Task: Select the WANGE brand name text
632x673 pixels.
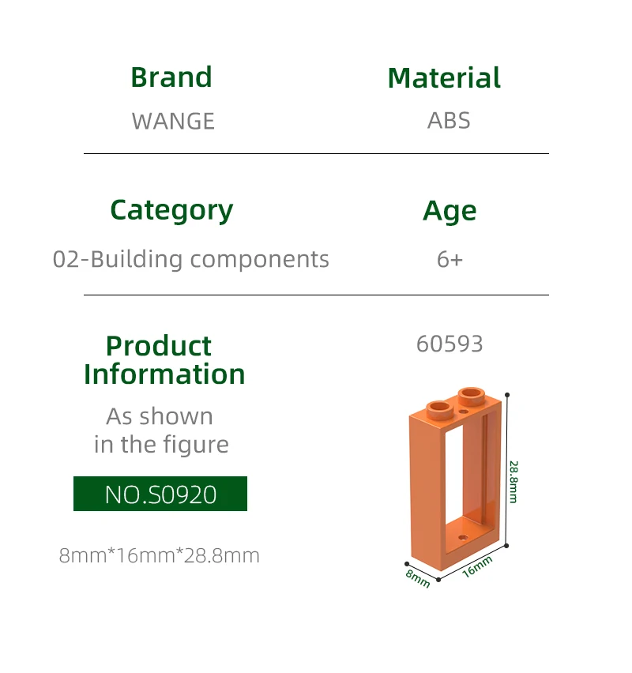Action: pyautogui.click(x=173, y=121)
